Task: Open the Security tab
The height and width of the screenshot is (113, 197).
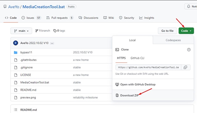Action: point(127,18)
